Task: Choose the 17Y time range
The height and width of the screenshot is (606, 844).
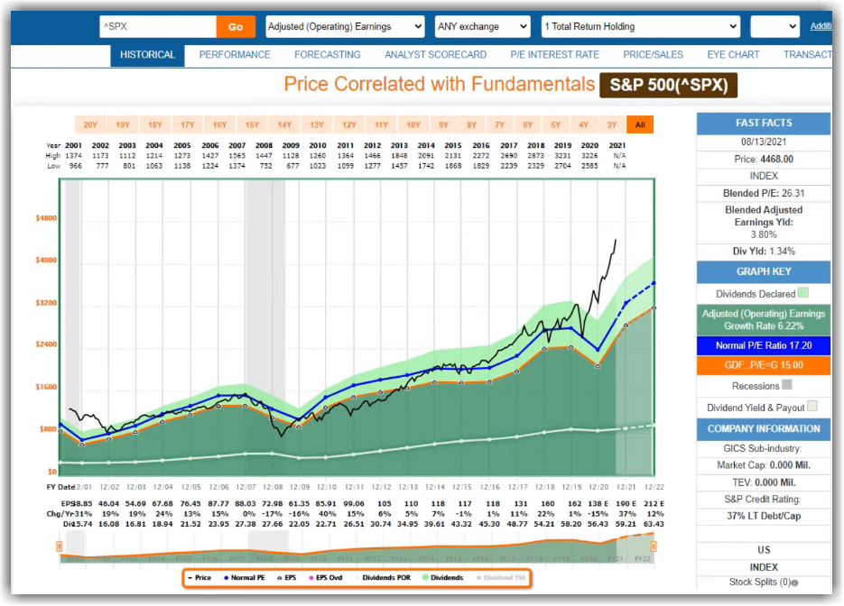Action: [x=188, y=124]
